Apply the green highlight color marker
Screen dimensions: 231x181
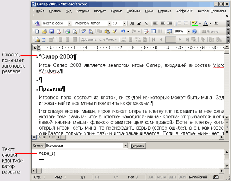click(x=195, y=23)
